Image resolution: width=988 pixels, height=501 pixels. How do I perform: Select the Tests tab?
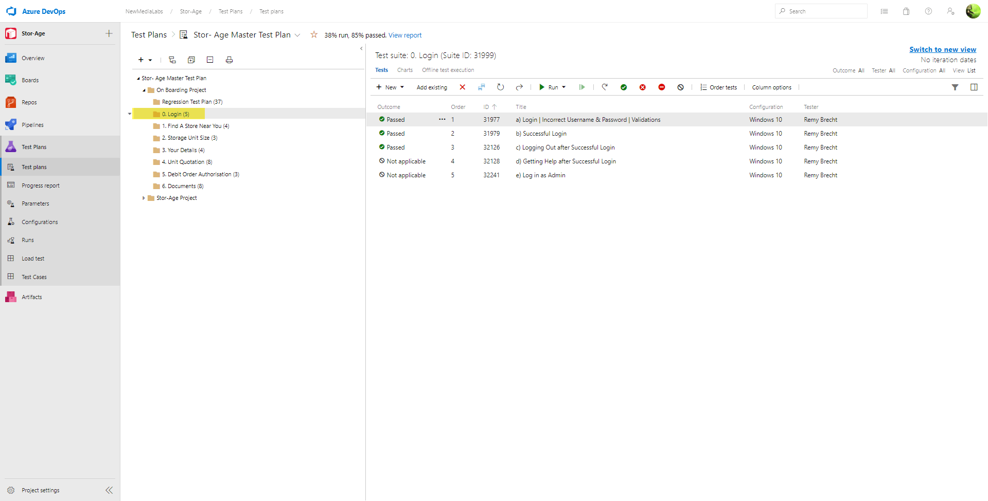[382, 70]
